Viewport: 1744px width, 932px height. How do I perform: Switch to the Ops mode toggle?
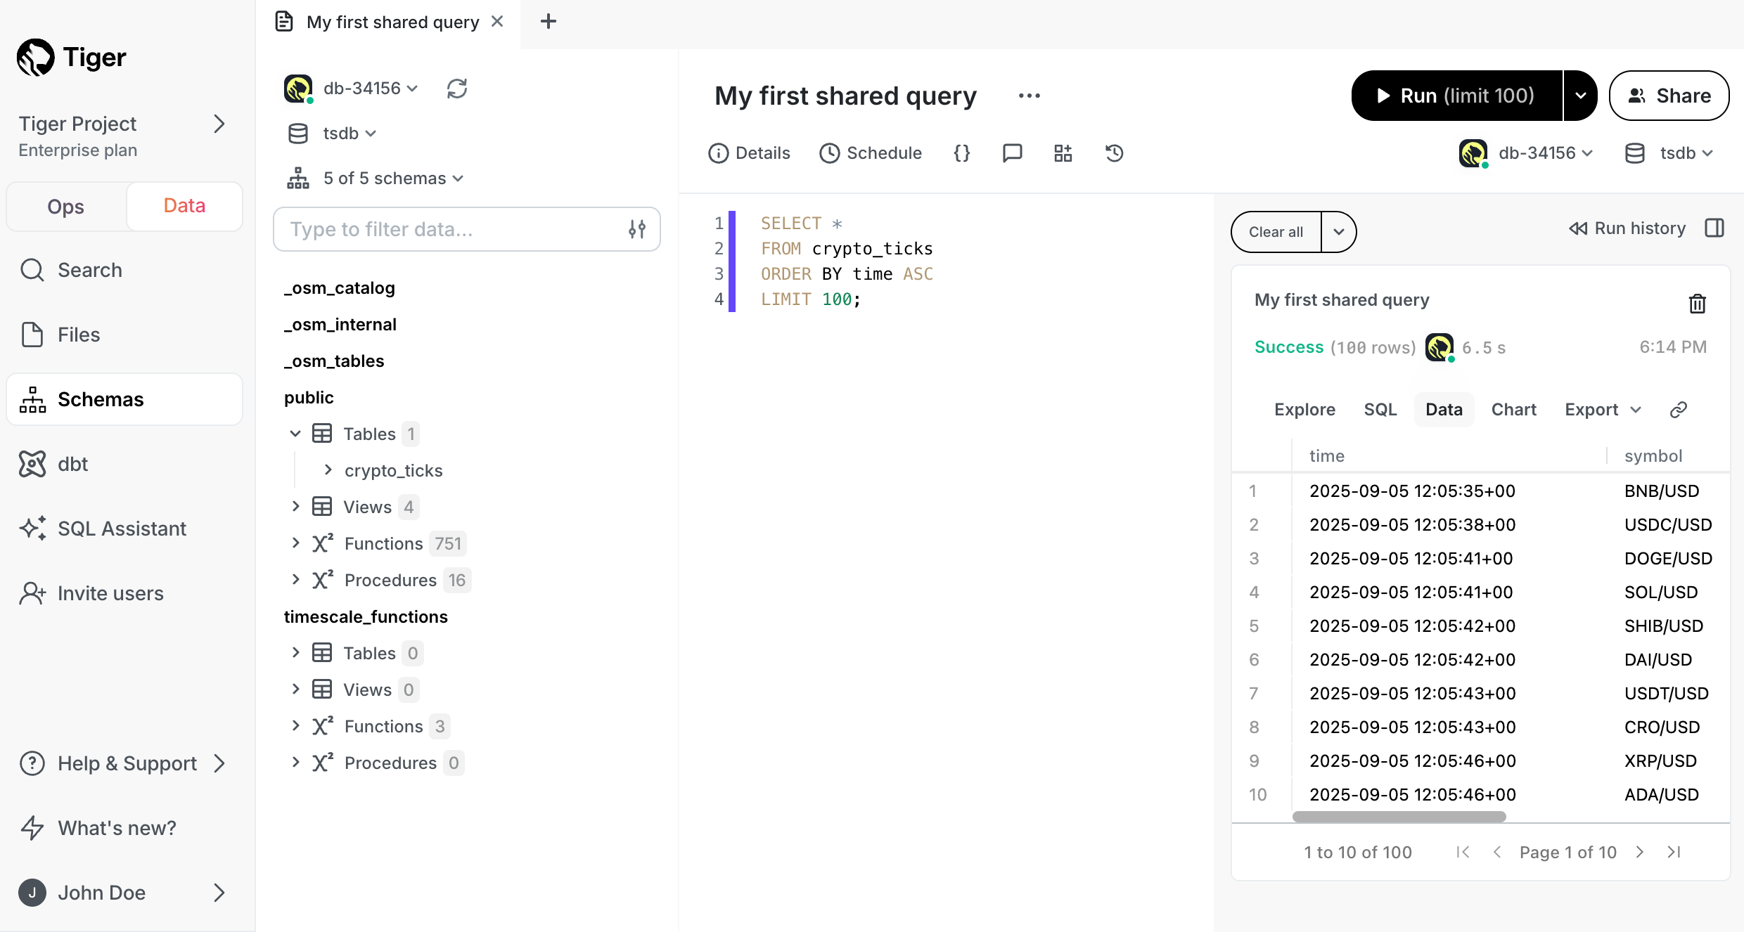pyautogui.click(x=66, y=207)
